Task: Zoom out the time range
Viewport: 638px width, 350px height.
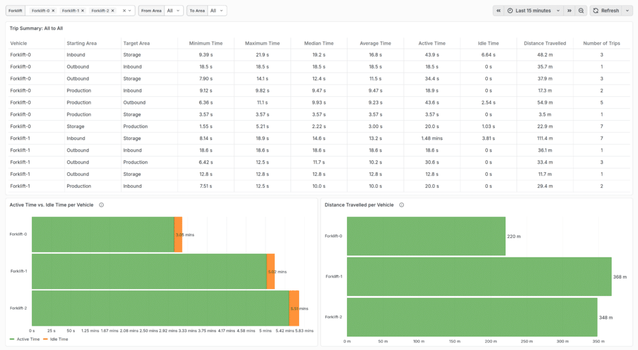Action: 581,11
